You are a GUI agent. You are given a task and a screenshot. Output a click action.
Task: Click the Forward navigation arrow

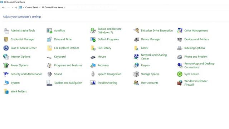[9, 8]
